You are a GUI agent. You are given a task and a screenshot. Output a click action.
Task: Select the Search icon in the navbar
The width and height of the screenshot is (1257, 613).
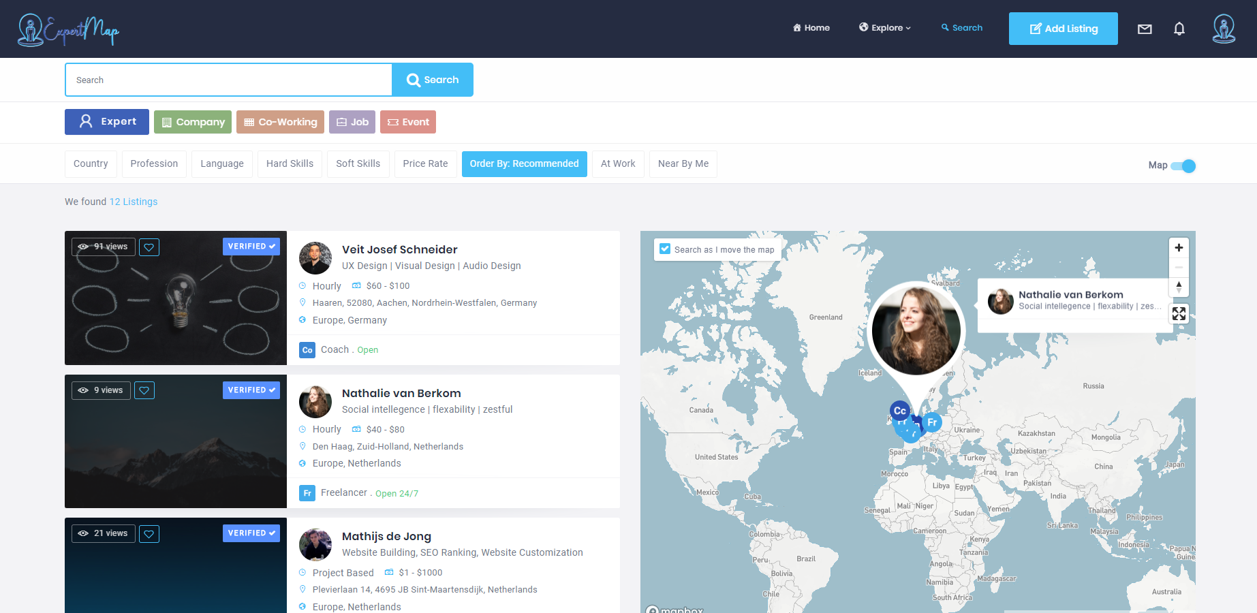click(x=962, y=28)
